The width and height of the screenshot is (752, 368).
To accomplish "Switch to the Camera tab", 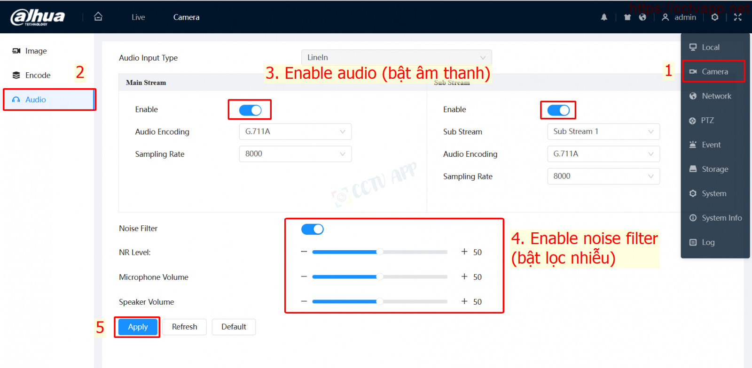I will pyautogui.click(x=186, y=17).
